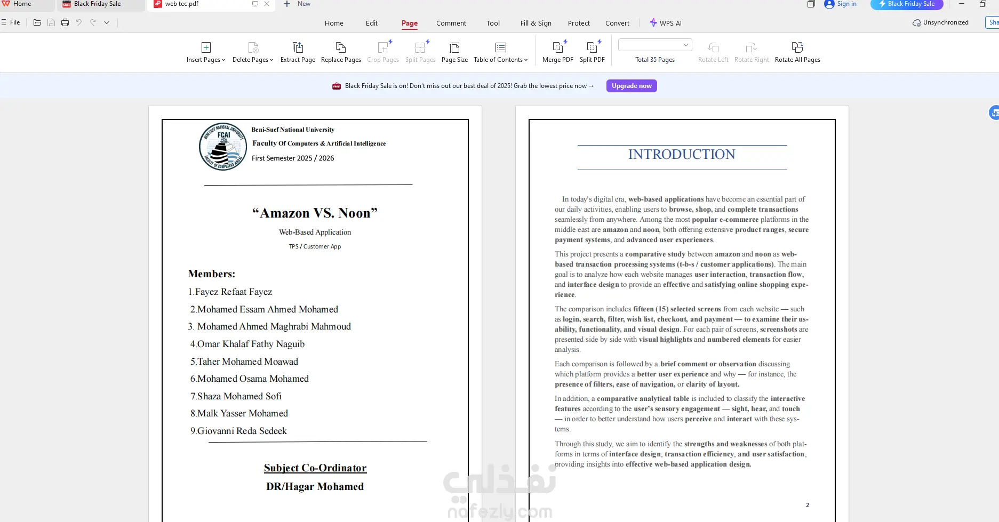999x522 pixels.
Task: Launch the Split PDF tool
Action: tap(592, 52)
